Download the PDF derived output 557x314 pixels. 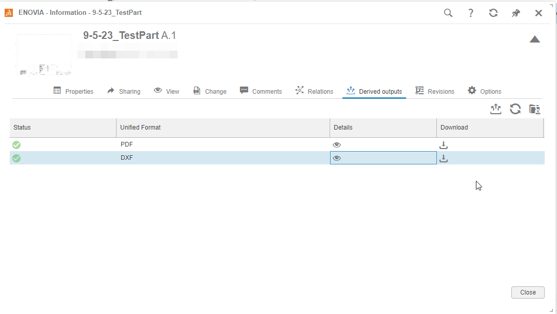tap(443, 145)
